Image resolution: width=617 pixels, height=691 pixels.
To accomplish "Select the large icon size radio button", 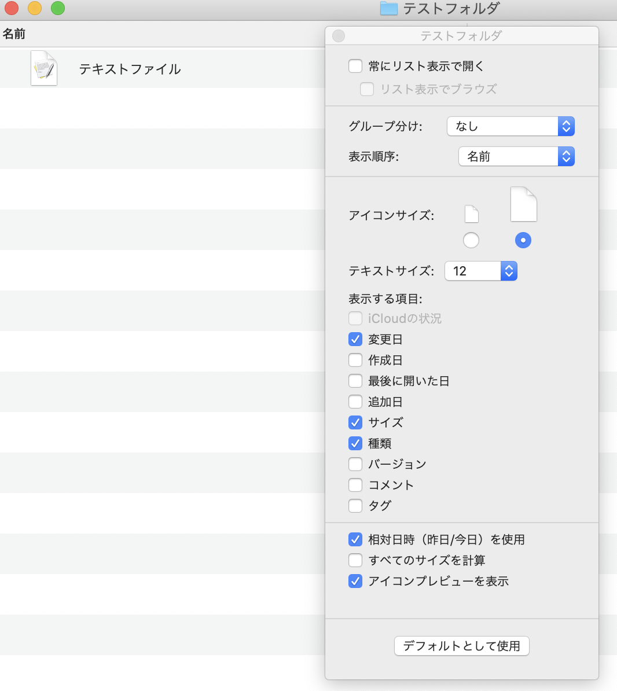I will (x=523, y=240).
